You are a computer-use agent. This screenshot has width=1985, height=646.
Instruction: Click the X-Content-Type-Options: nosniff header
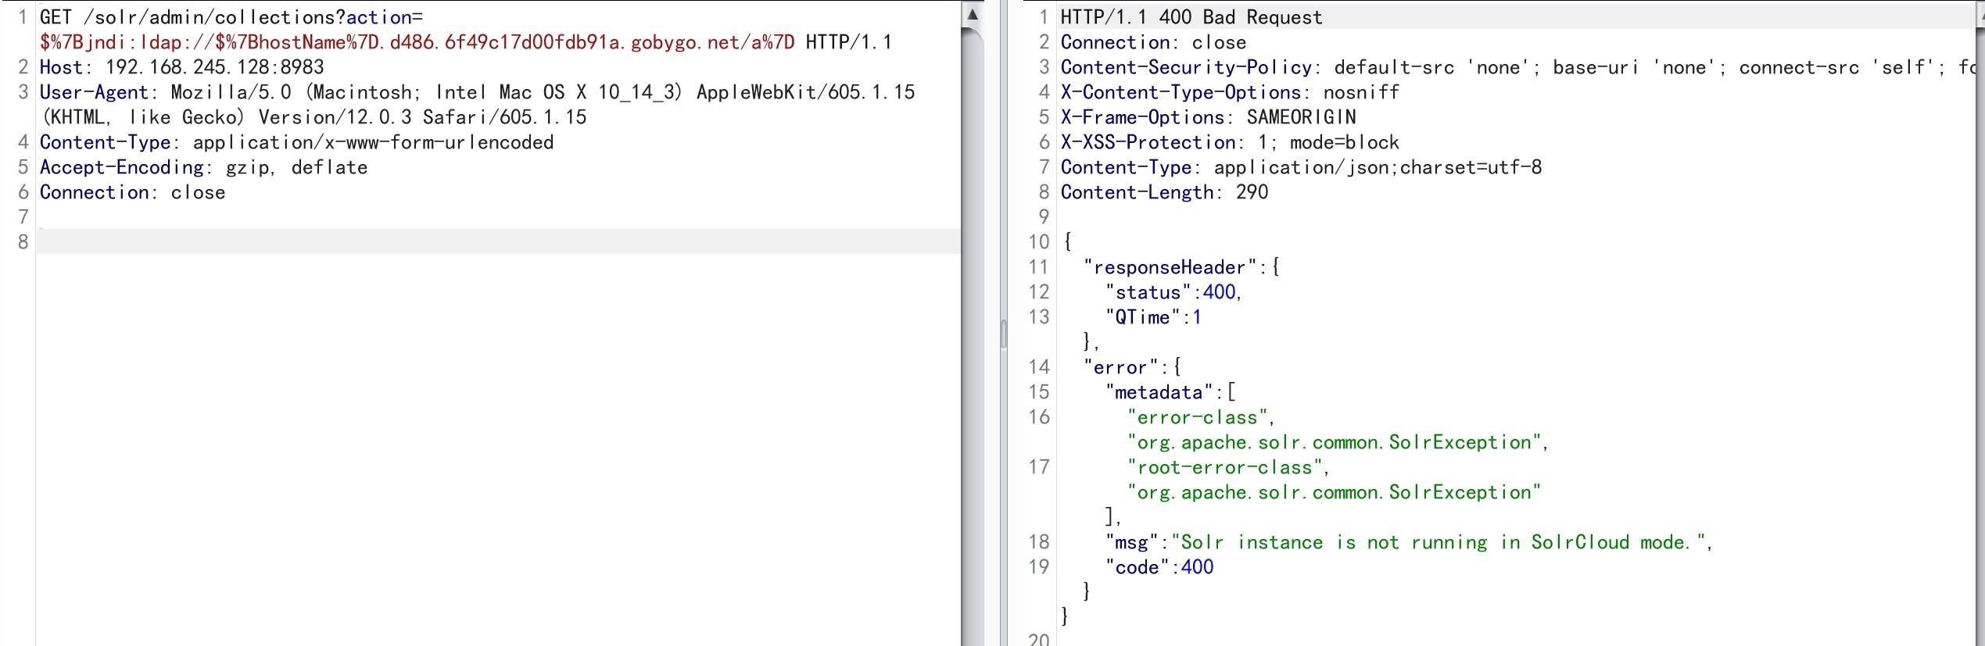click(1230, 92)
